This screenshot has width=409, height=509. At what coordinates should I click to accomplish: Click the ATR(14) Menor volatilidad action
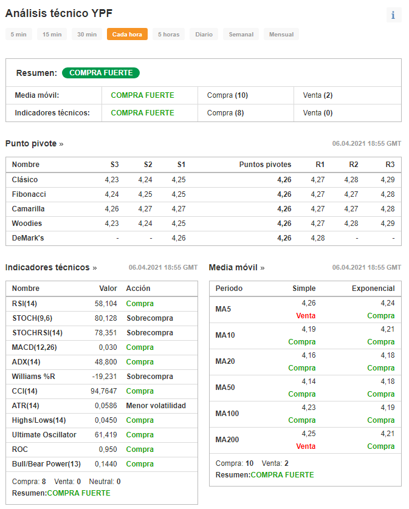(x=156, y=406)
